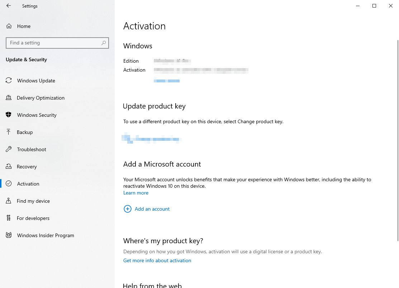399x288 pixels.
Task: Click Get more info about activation
Action: click(157, 260)
